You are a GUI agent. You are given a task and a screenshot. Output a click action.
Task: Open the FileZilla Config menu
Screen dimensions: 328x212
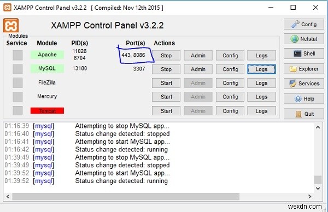230,83
